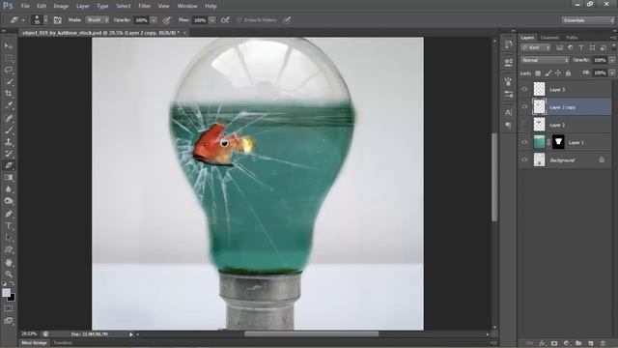Toggle Layer 1 mask link icon
The image size is (618, 348).
(548, 142)
